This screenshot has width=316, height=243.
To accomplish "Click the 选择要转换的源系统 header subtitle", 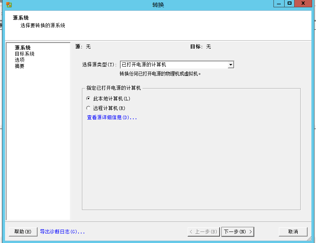I will click(43, 25).
